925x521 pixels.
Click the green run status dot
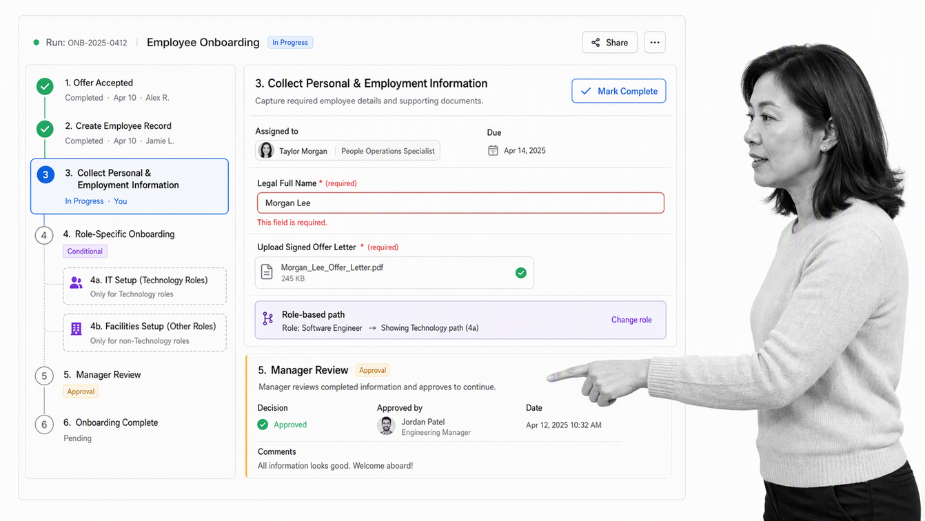coord(37,43)
